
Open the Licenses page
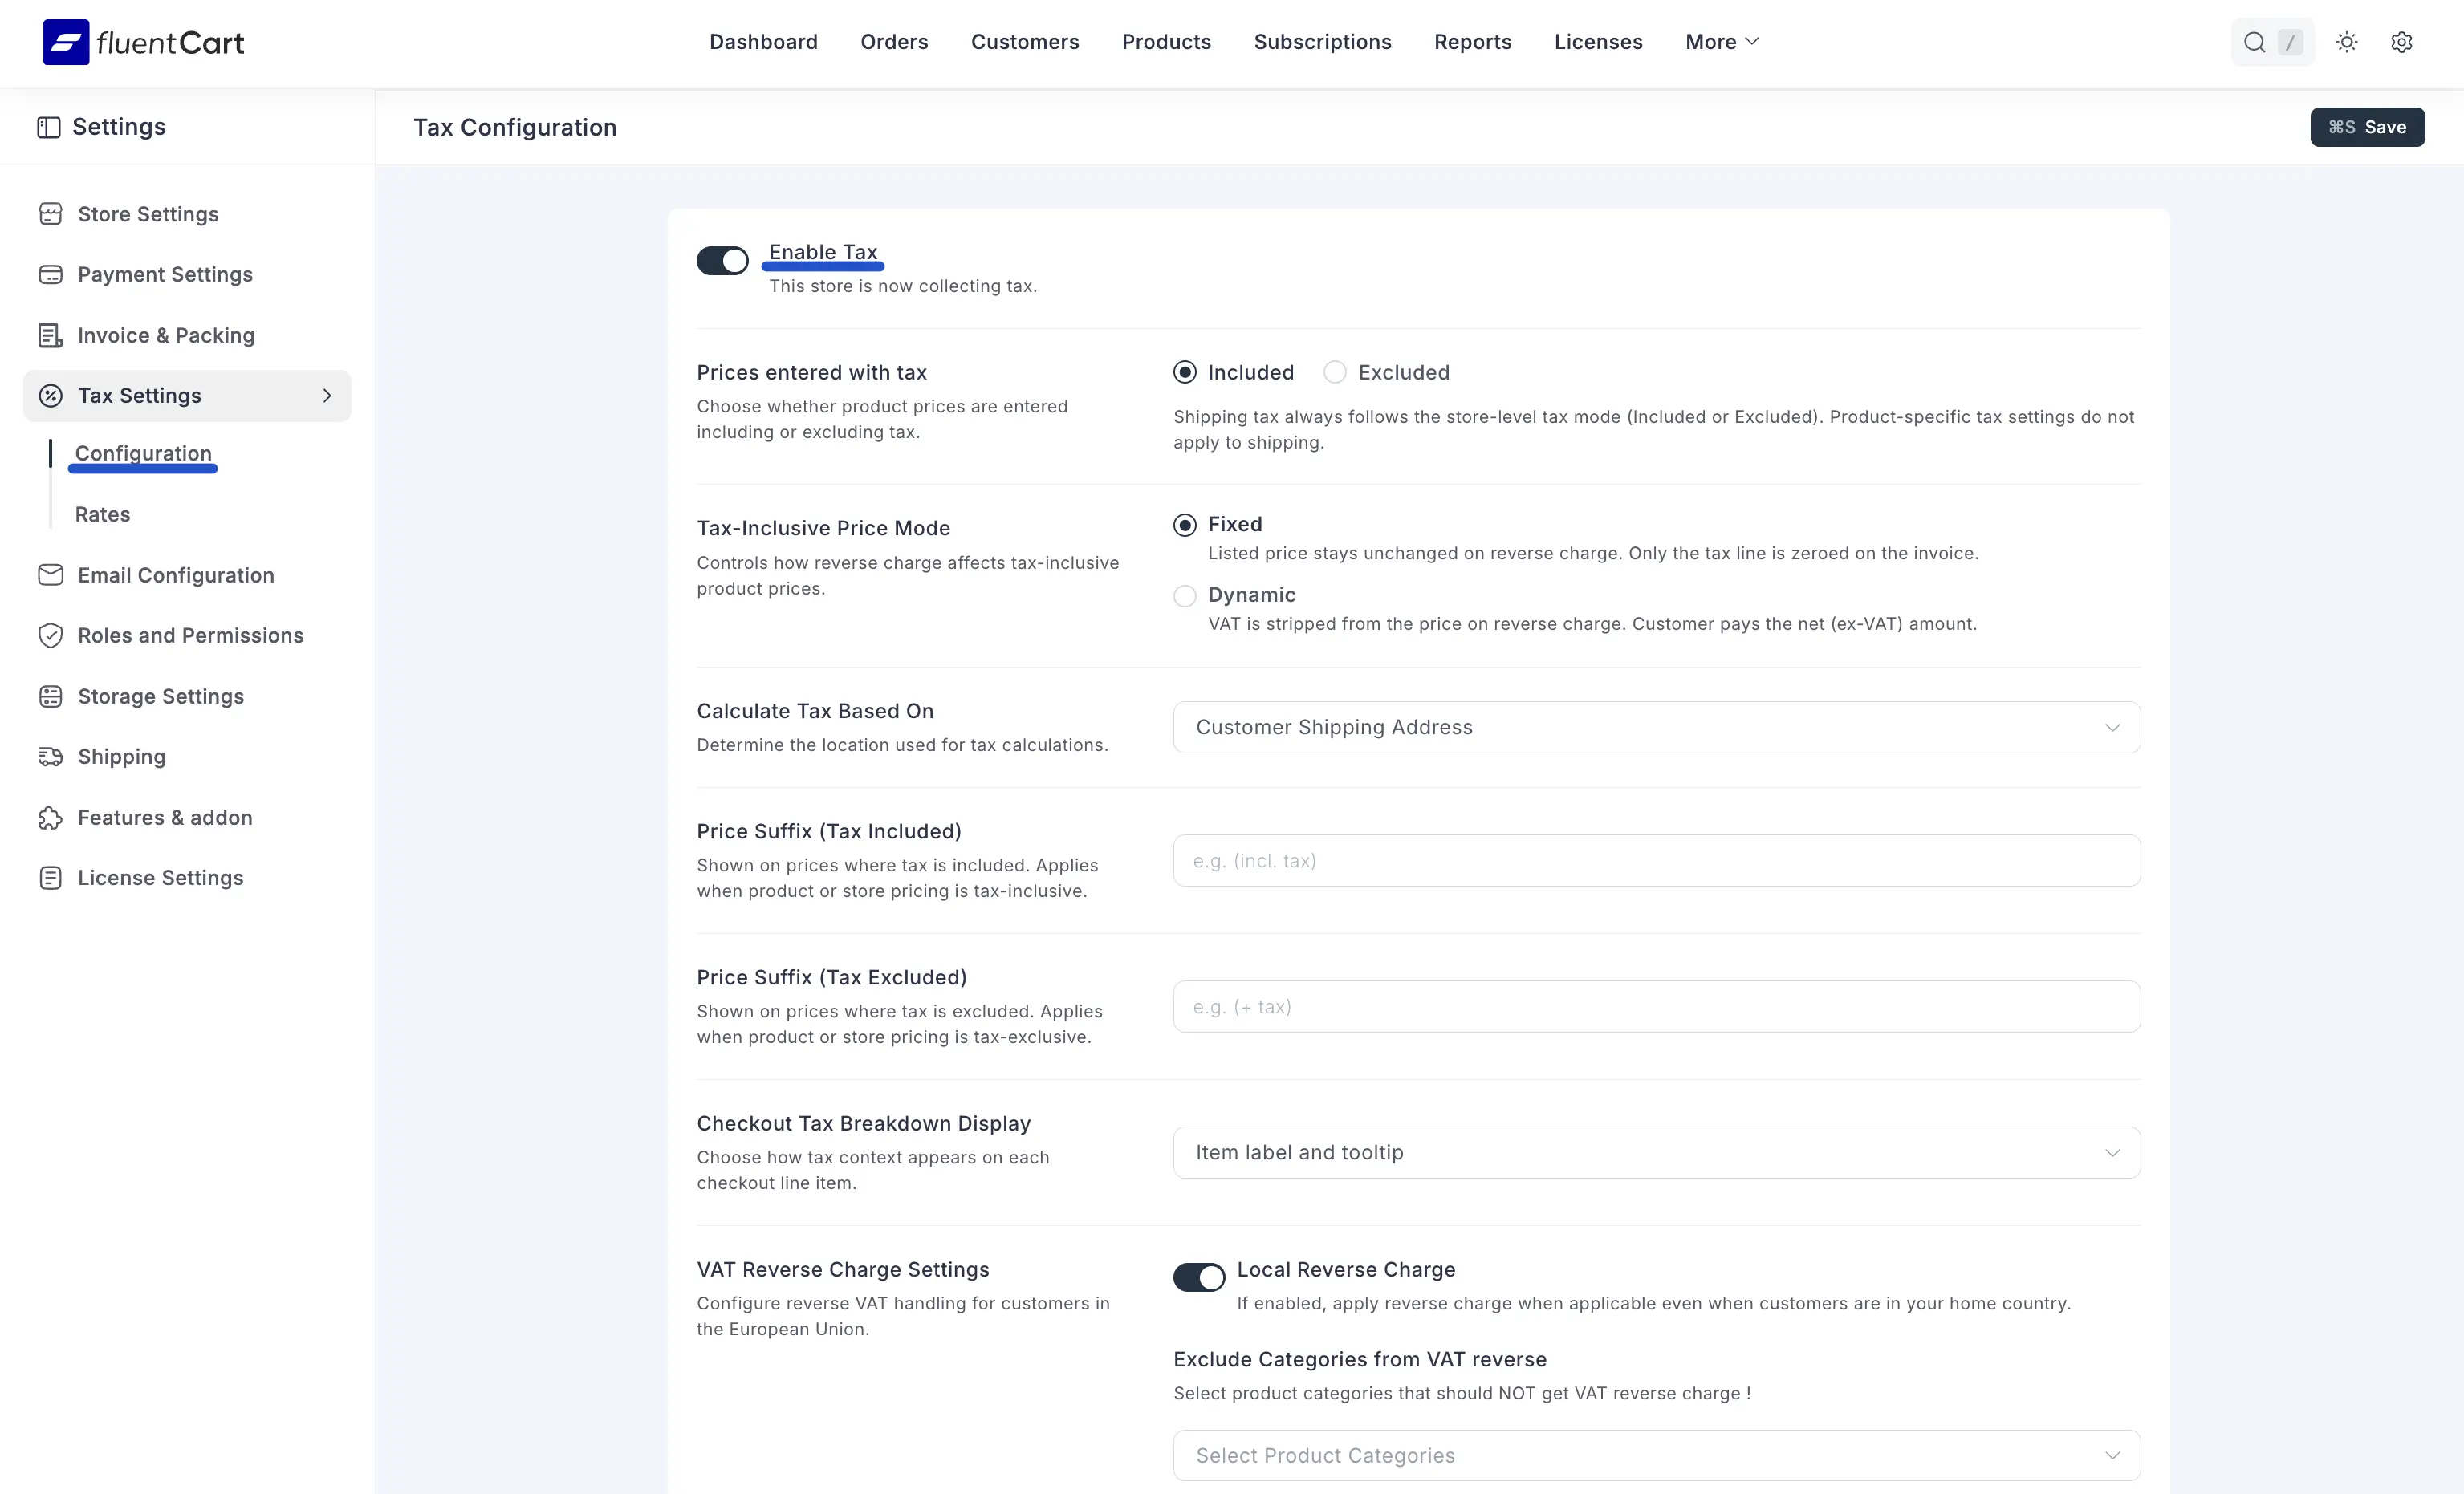tap(1598, 42)
